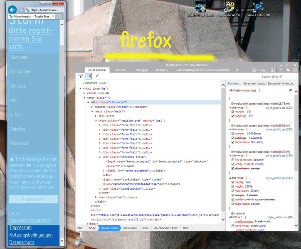Uncheck the 'padding: 0' property checkbox
Screen dimensions: 301x249
pos(233,116)
